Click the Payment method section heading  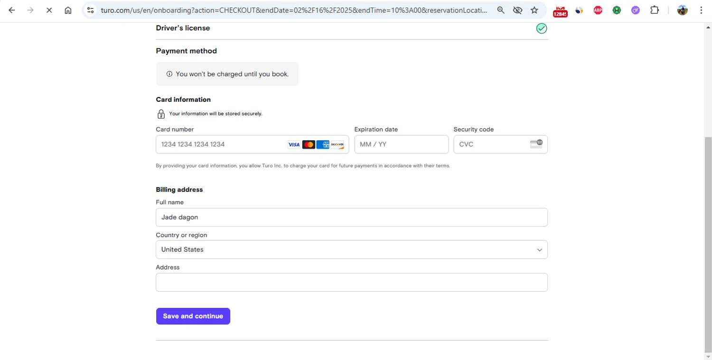(x=186, y=51)
